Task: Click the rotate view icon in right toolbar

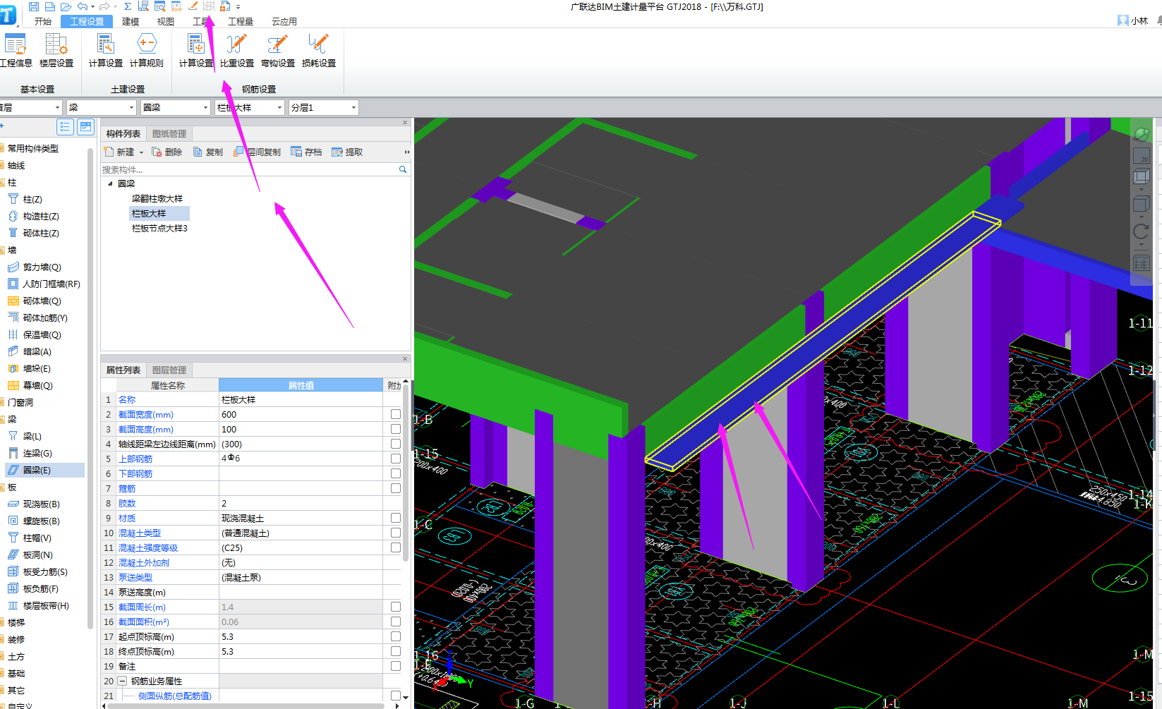Action: 1141,231
